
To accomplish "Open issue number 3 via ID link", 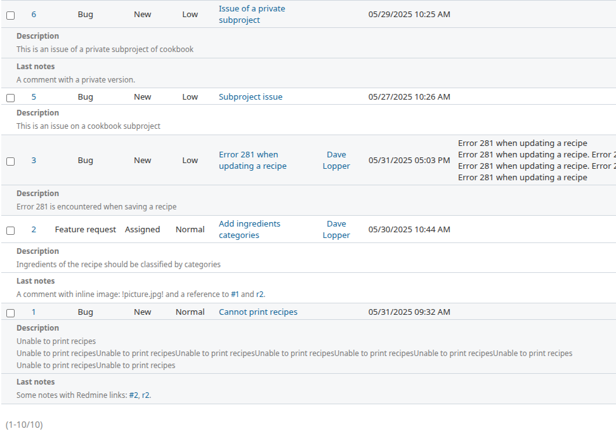I will click(34, 160).
